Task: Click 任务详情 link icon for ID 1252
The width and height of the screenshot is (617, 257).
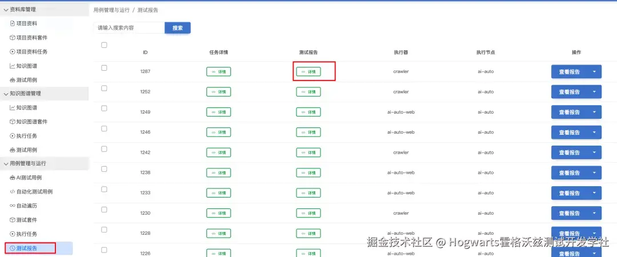Action: [214, 92]
